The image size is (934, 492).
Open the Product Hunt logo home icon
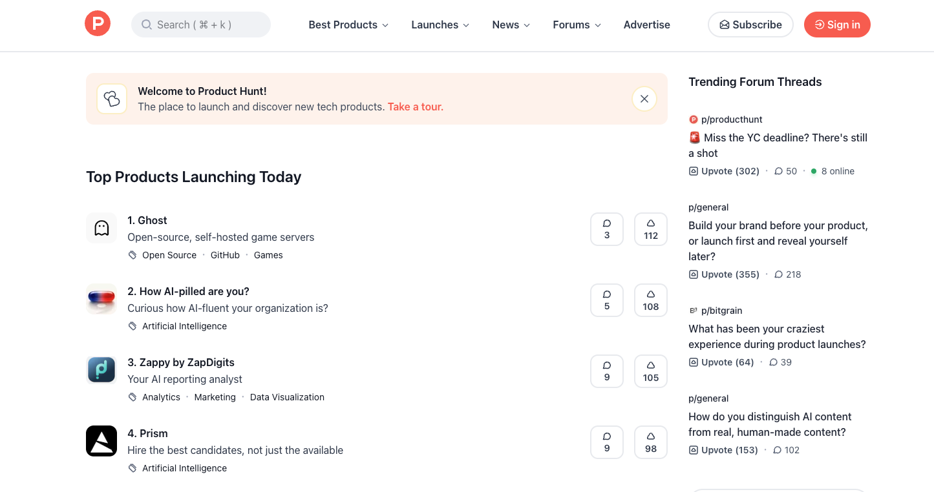98,24
